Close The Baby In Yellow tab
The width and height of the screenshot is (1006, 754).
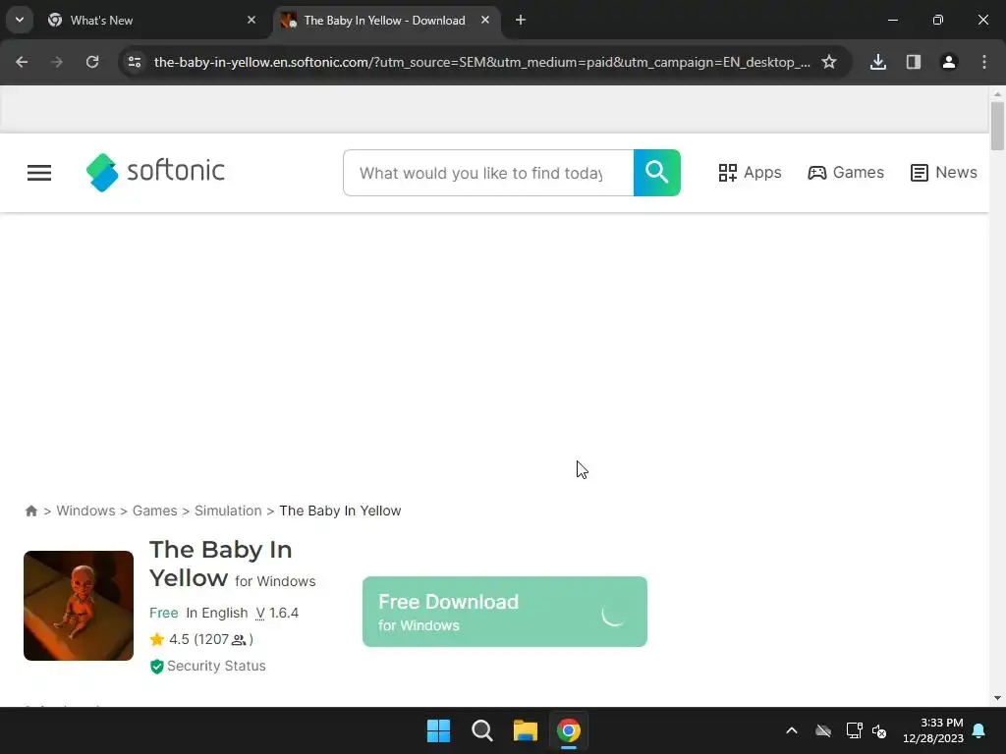tap(485, 20)
